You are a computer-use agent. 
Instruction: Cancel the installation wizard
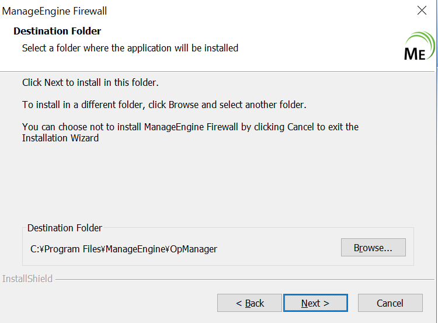coord(390,303)
